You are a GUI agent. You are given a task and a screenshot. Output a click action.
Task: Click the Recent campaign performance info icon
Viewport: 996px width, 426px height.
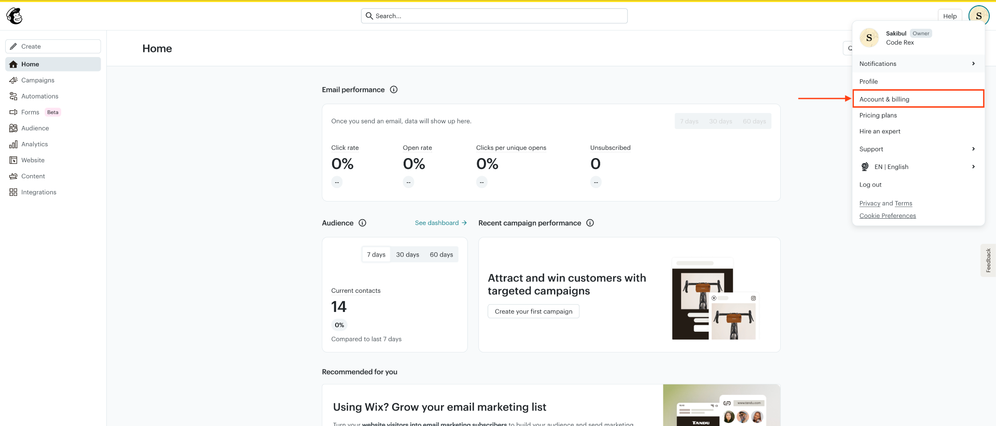(590, 223)
